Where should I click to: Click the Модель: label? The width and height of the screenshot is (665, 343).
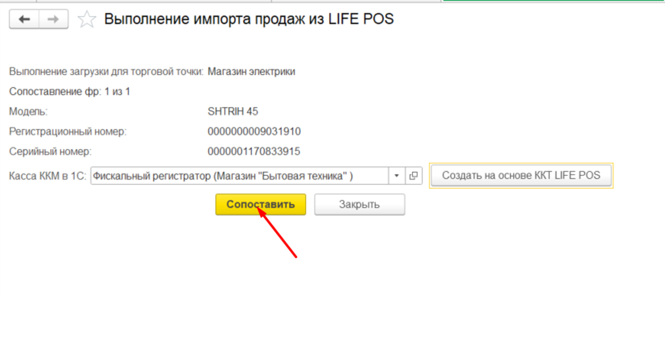[29, 111]
